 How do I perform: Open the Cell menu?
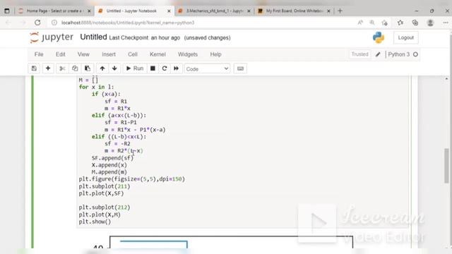coord(133,54)
